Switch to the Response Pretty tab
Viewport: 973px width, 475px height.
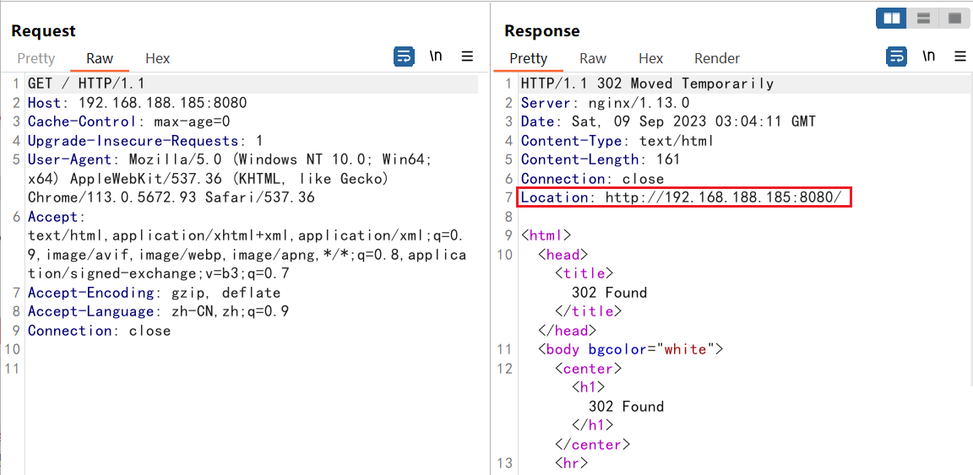(x=528, y=58)
